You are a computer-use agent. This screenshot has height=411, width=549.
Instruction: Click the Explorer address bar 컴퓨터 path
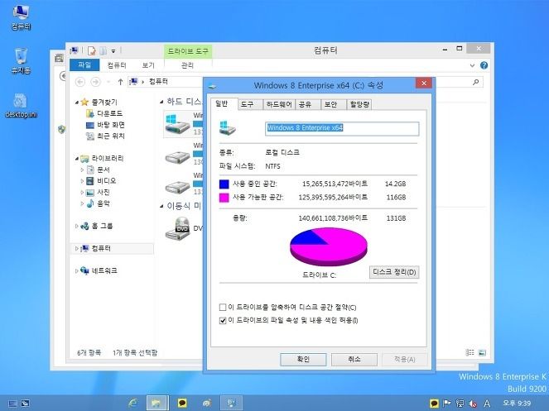pos(158,82)
